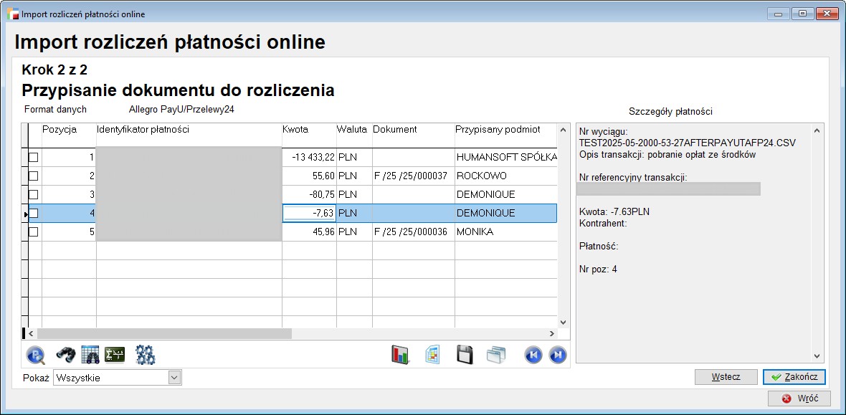Click the magnifier preview icon in grid toolbar
Image resolution: width=846 pixels, height=415 pixels.
tap(36, 355)
